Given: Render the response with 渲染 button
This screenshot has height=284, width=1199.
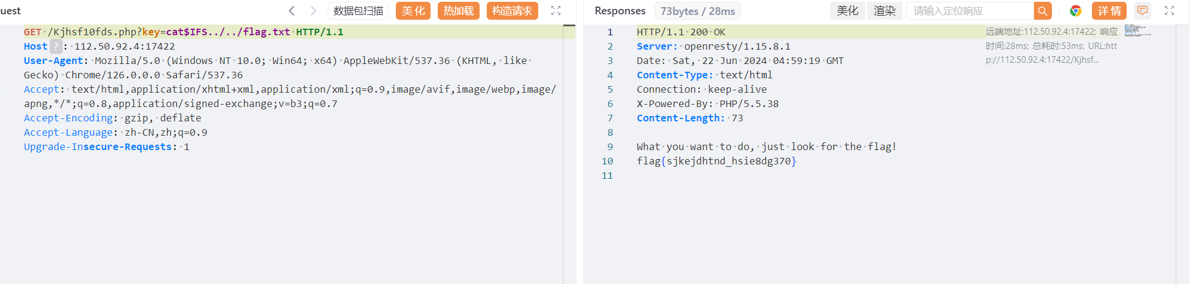Looking at the screenshot, I should coord(884,11).
